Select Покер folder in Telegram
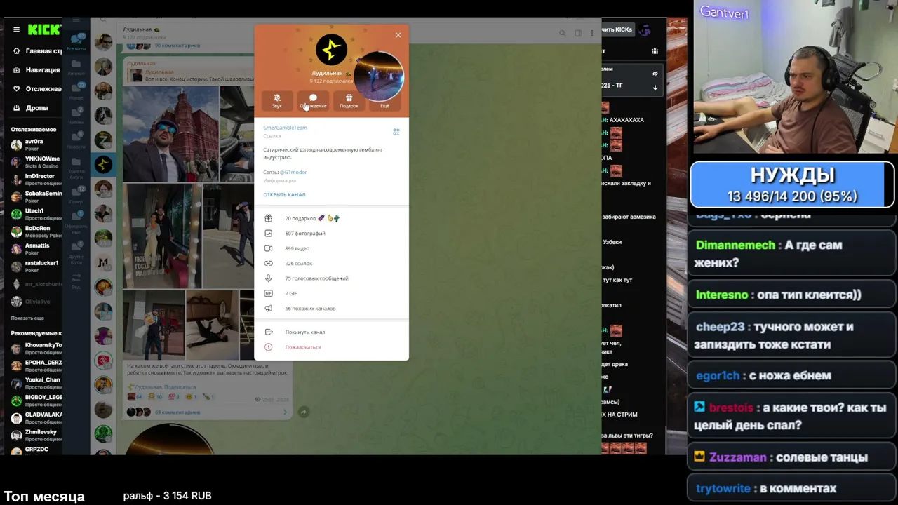The height and width of the screenshot is (505, 898). pos(76,195)
